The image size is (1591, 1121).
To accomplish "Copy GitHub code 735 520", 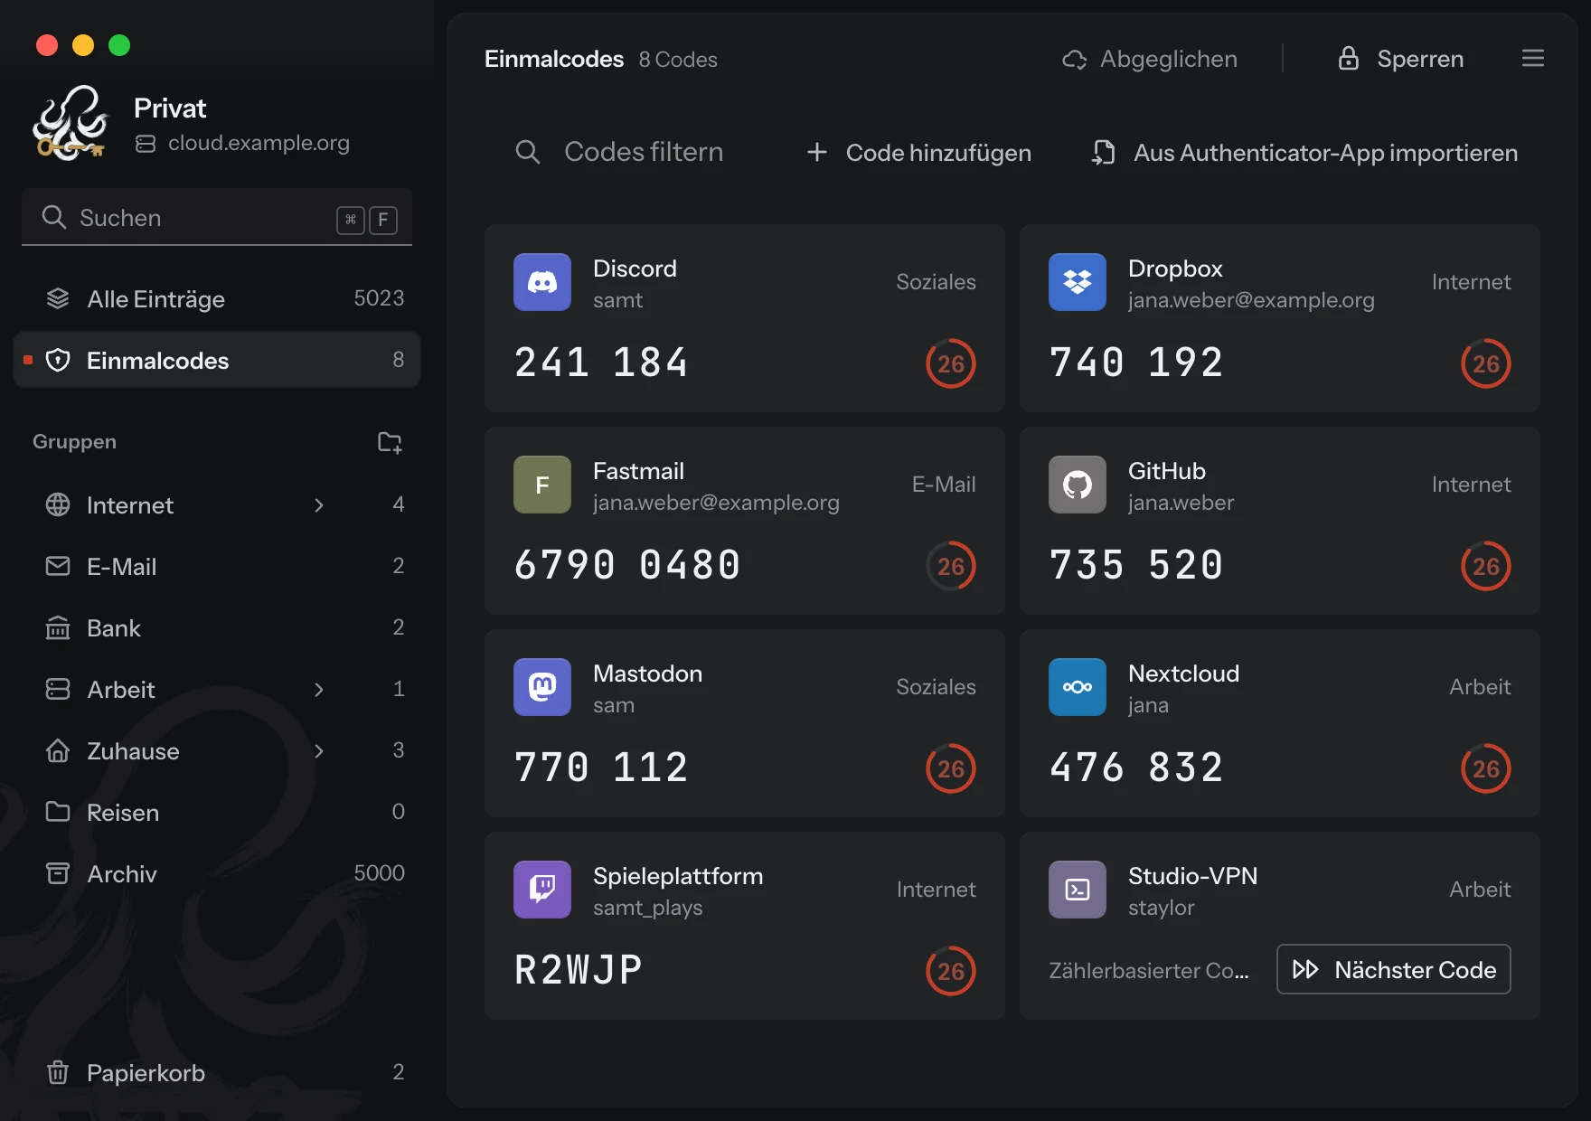I will tap(1136, 565).
